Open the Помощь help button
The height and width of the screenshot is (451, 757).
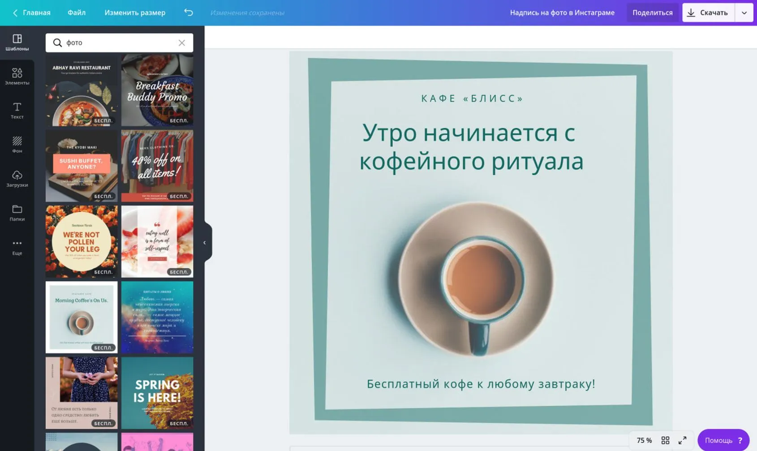[x=723, y=440]
